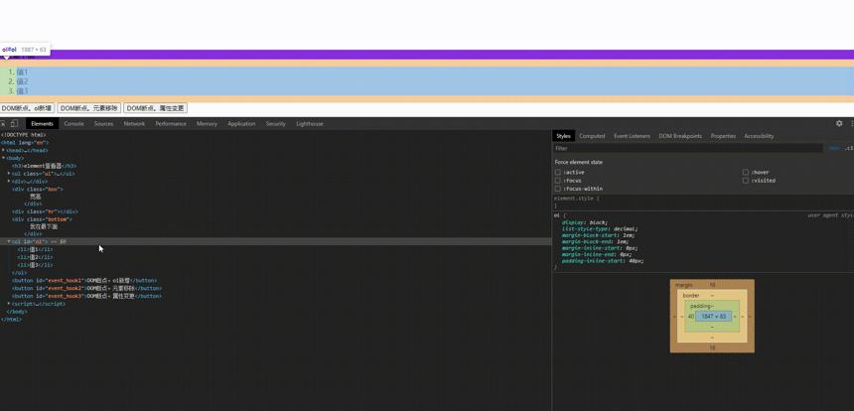The image size is (854, 411).
Task: Expand the script element node
Action: click(9, 304)
